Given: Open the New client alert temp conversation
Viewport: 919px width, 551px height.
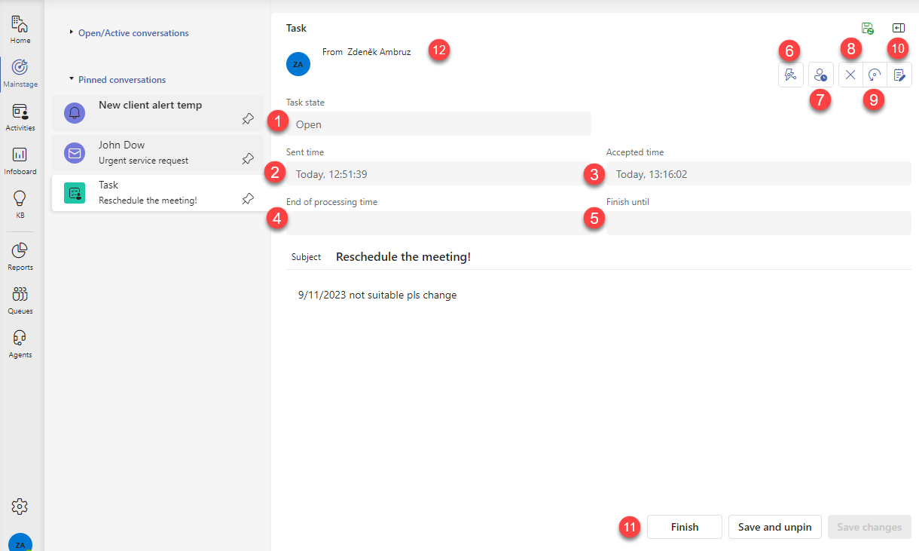Looking at the screenshot, I should pos(157,113).
